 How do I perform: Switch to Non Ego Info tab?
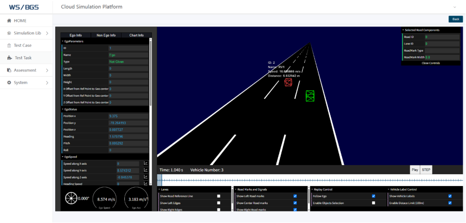coord(106,35)
